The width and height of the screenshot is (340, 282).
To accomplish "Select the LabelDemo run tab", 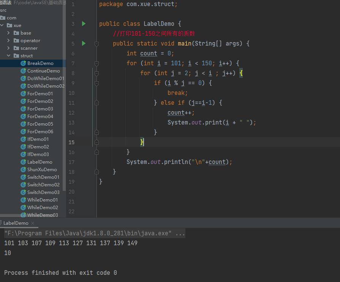I will coord(16,223).
